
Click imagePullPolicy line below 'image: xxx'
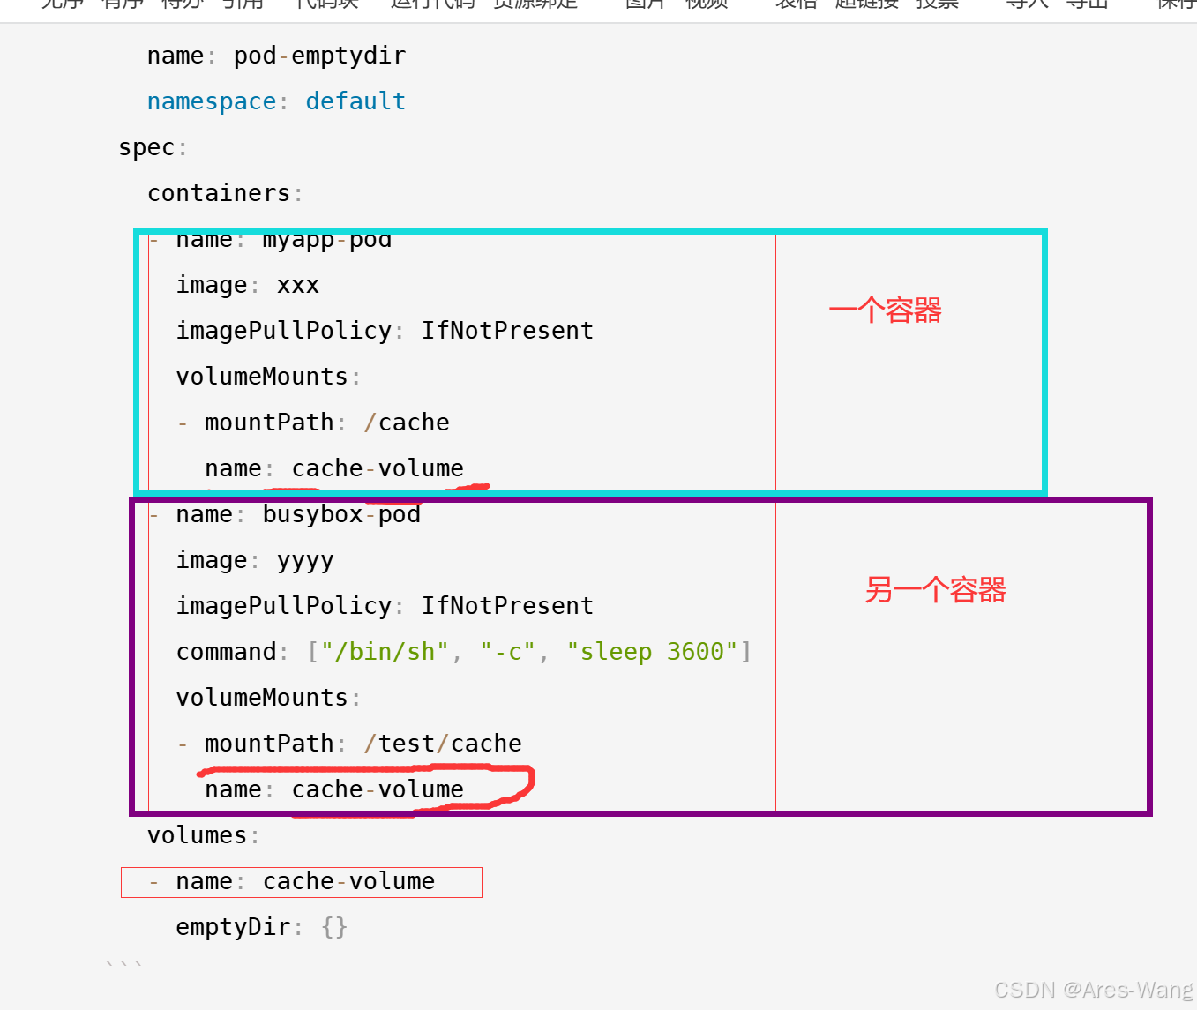coord(385,332)
